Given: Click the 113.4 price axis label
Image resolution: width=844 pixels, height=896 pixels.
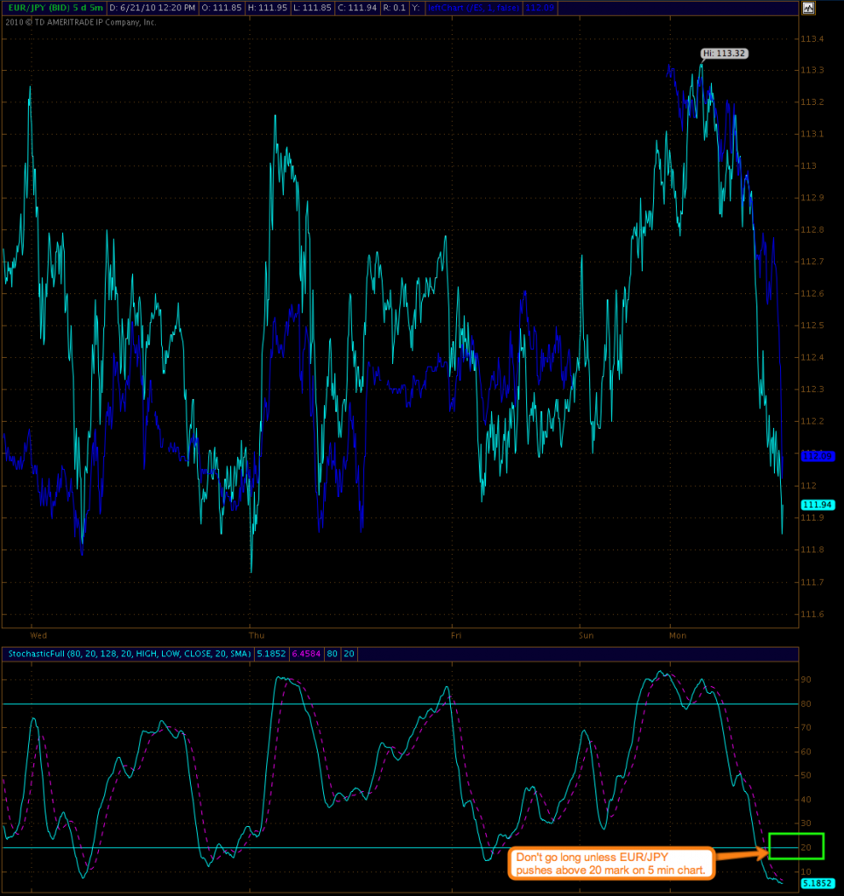Looking at the screenshot, I should (x=812, y=38).
